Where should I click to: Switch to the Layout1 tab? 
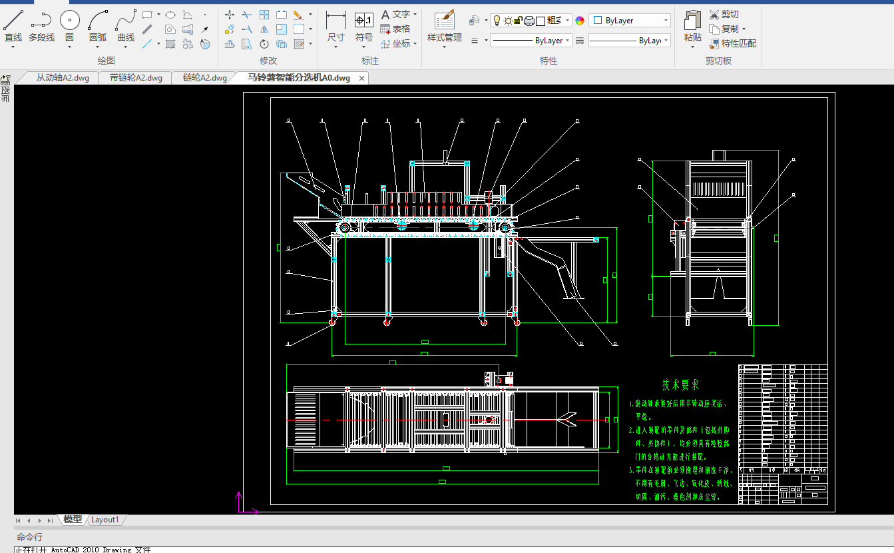(x=105, y=520)
